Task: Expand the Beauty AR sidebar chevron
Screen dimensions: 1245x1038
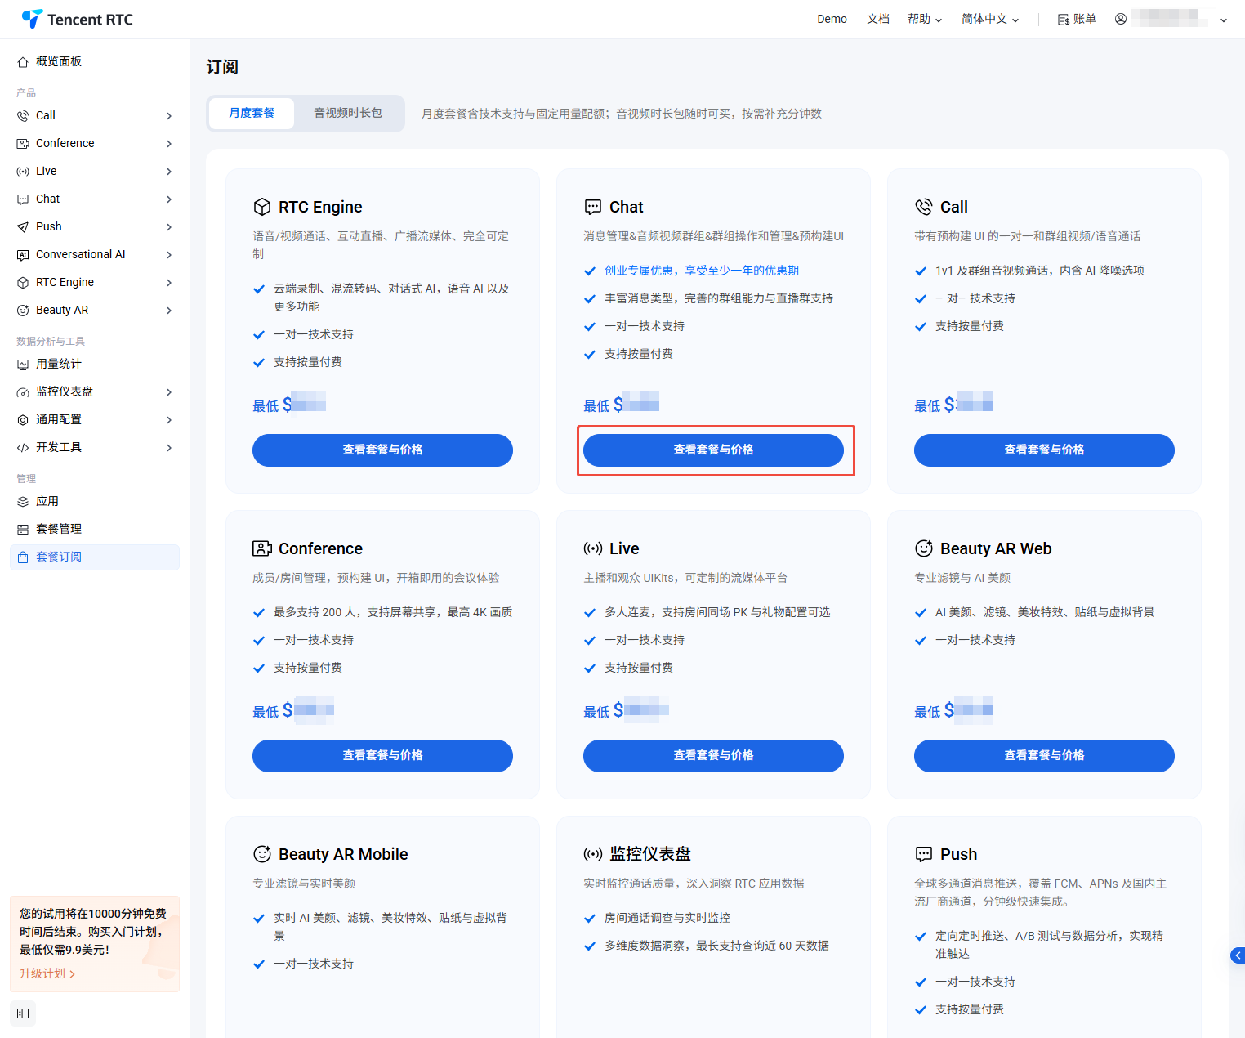Action: [169, 311]
